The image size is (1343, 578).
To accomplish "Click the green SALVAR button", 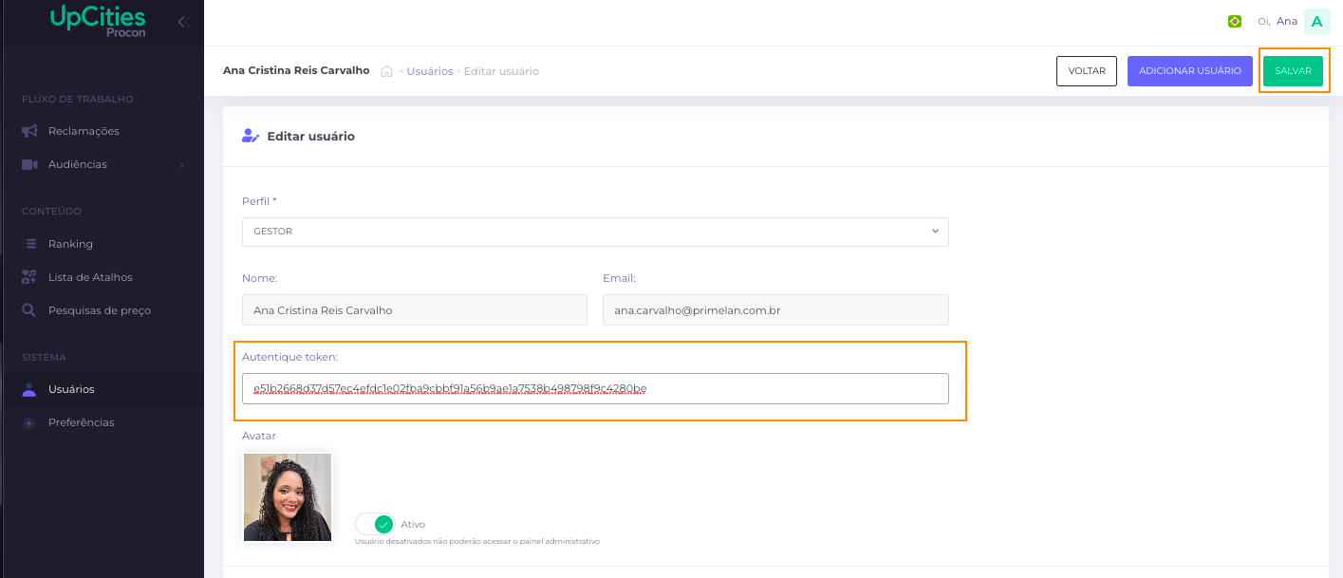I will click(1293, 71).
